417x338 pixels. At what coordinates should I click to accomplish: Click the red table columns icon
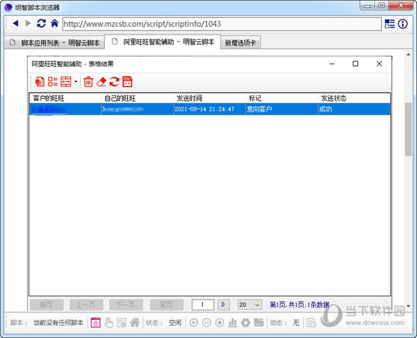point(66,81)
